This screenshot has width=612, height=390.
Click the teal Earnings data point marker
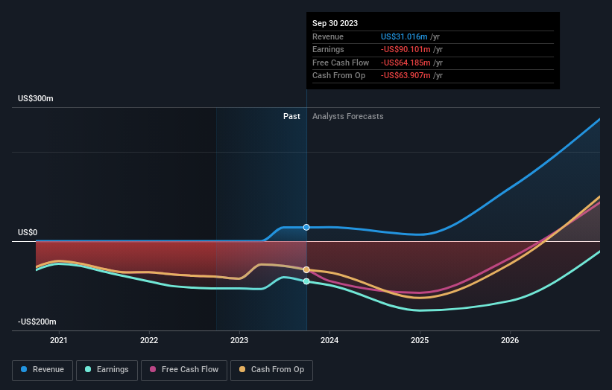pyautogui.click(x=306, y=281)
